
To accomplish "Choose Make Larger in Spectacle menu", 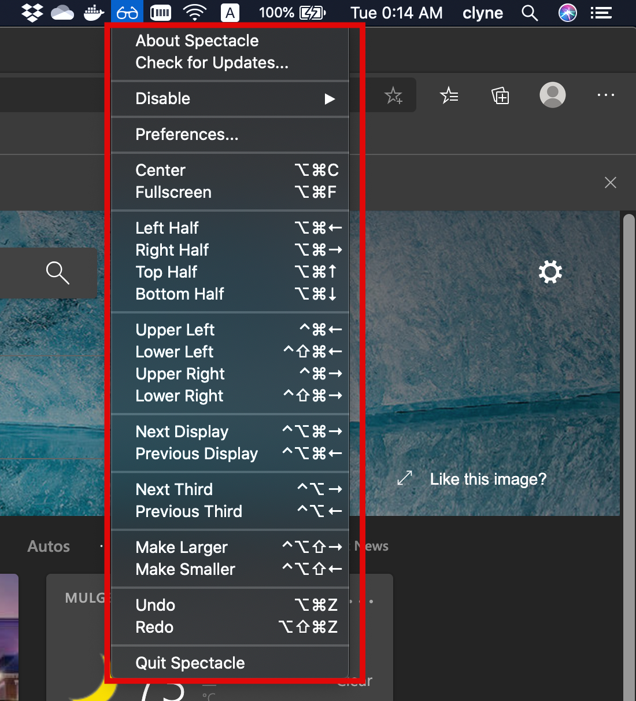I will (230, 547).
